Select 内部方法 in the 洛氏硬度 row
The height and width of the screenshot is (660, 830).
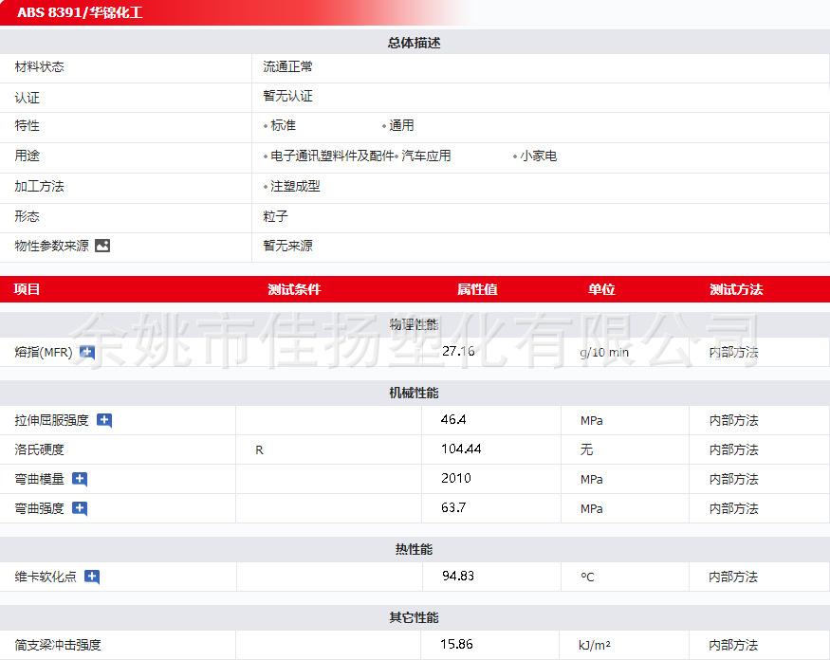pos(733,449)
